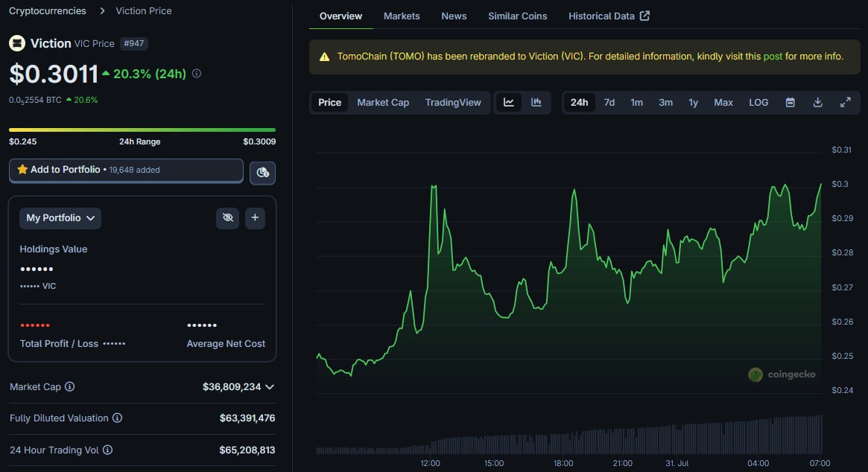Click the $0.3011 current price
This screenshot has height=472, width=868.
(x=54, y=74)
